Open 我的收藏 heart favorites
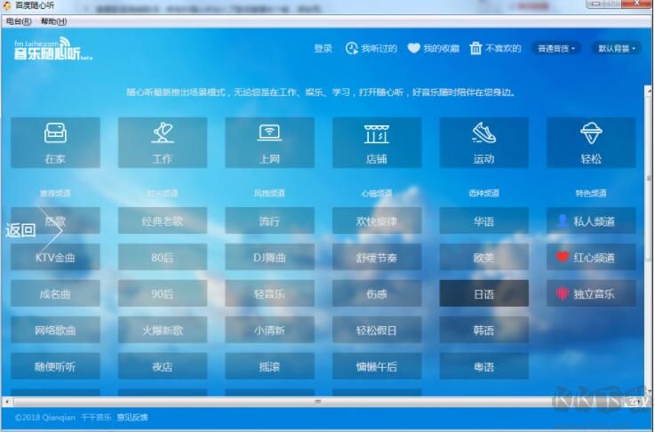The image size is (655, 432). pos(414,48)
